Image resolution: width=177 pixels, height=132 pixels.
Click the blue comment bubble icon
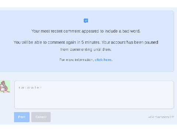(x=86, y=21)
